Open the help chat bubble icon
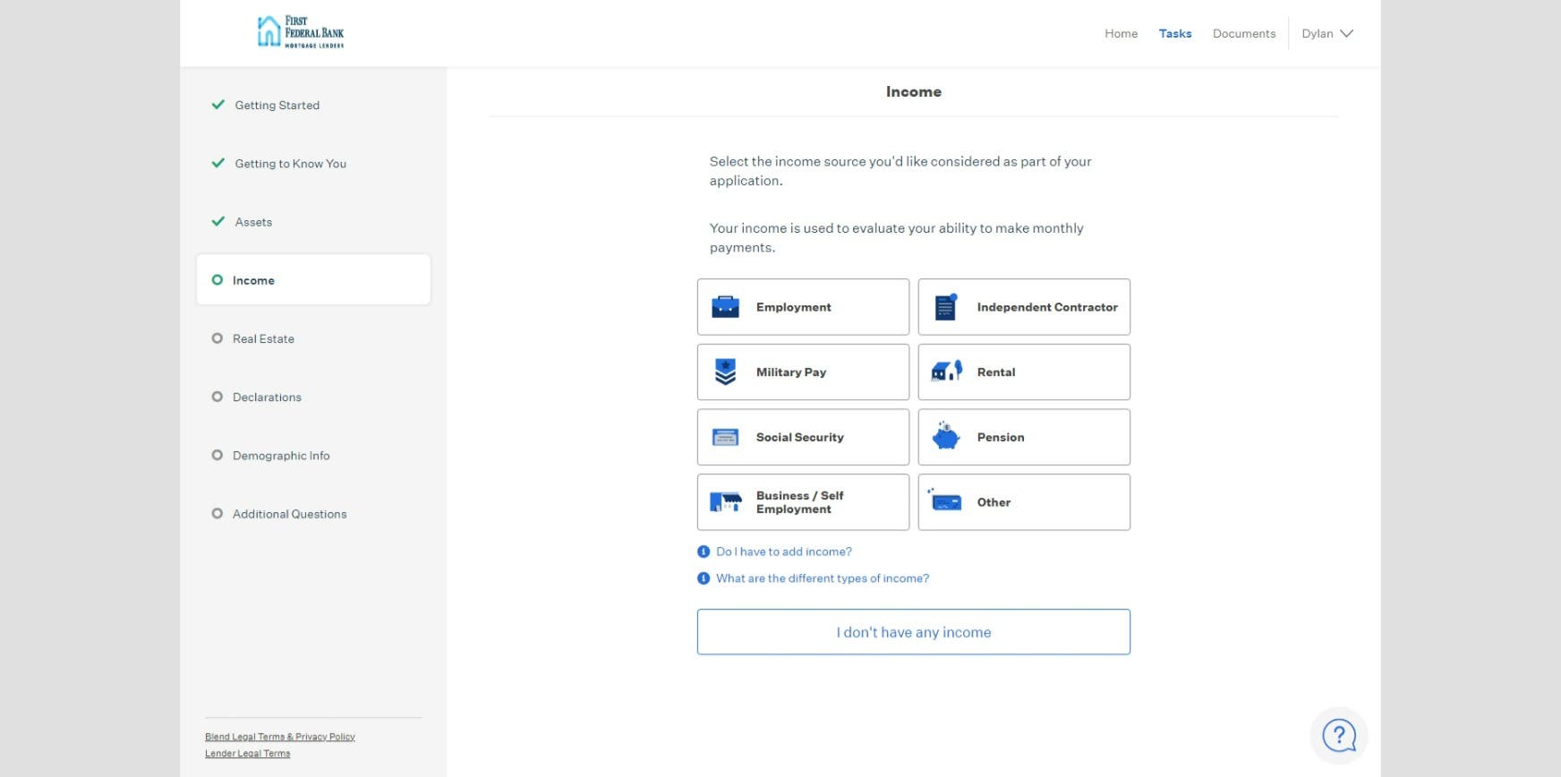 1339,736
